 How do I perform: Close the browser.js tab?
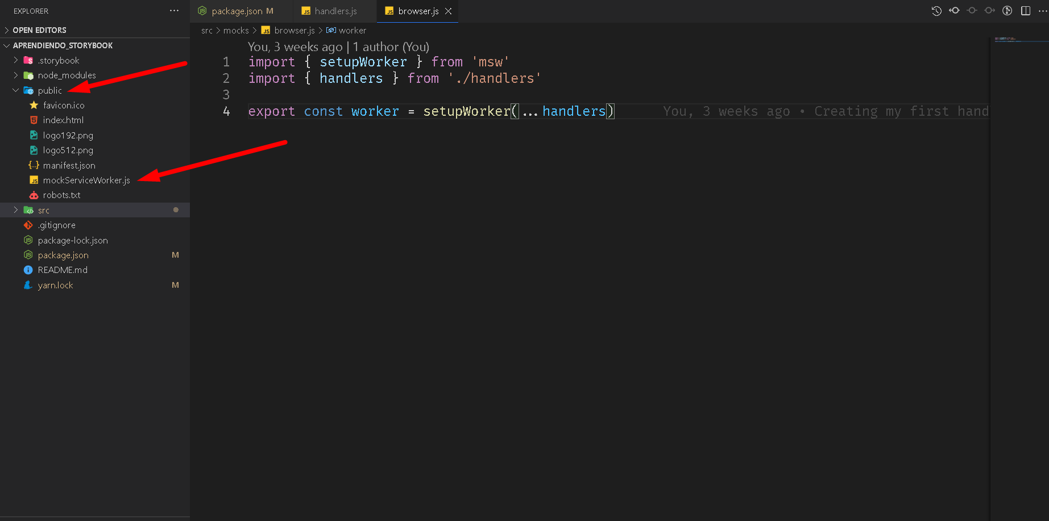pos(449,11)
